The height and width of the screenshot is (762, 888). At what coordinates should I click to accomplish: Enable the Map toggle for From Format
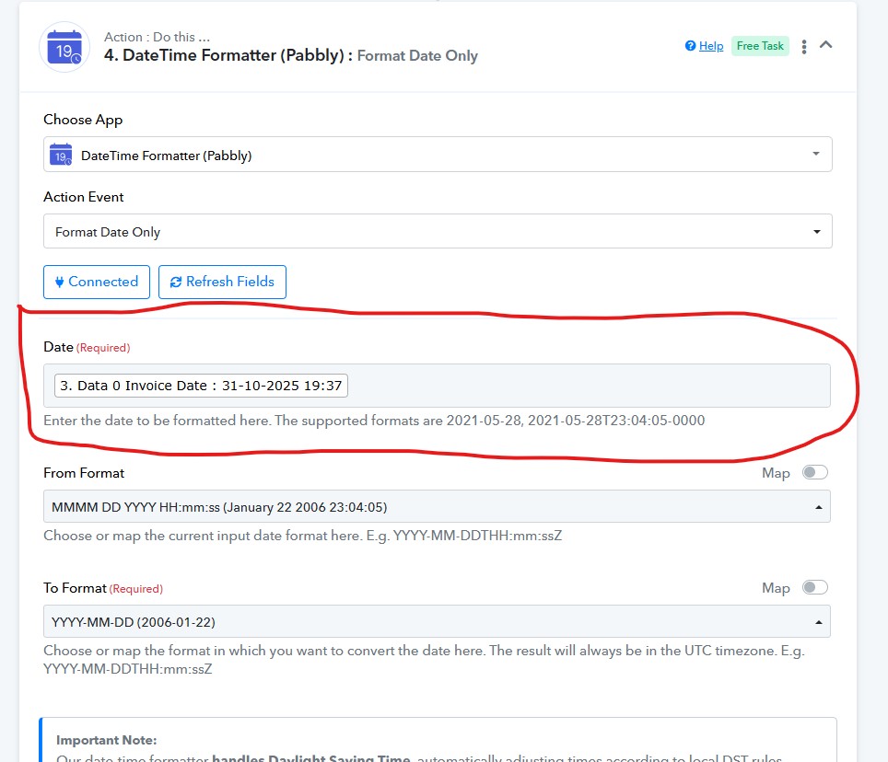pyautogui.click(x=814, y=472)
